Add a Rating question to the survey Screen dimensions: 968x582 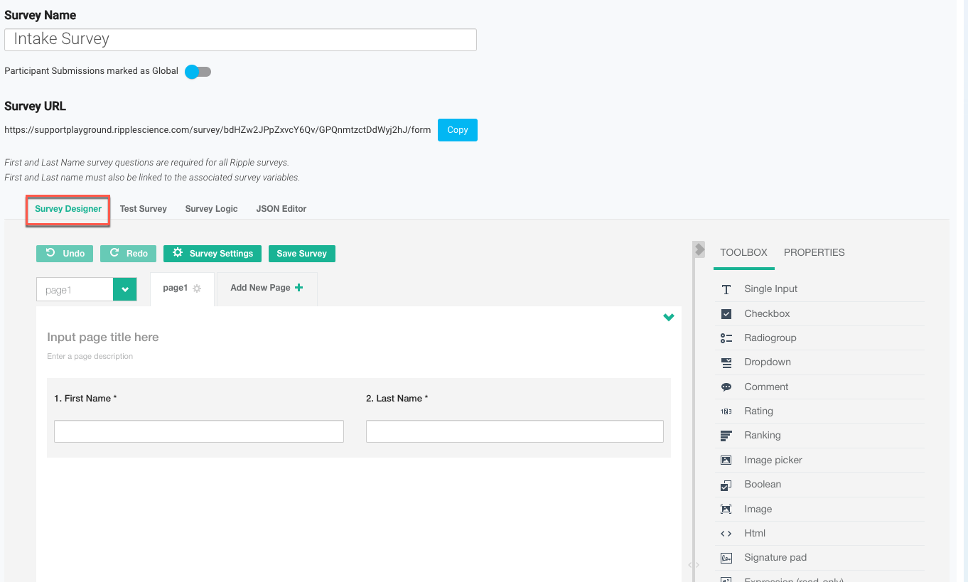tap(758, 411)
